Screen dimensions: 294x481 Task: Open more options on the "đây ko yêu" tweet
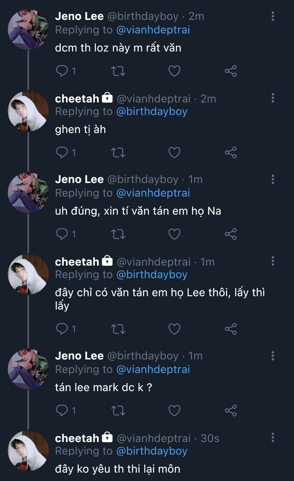coord(273,437)
